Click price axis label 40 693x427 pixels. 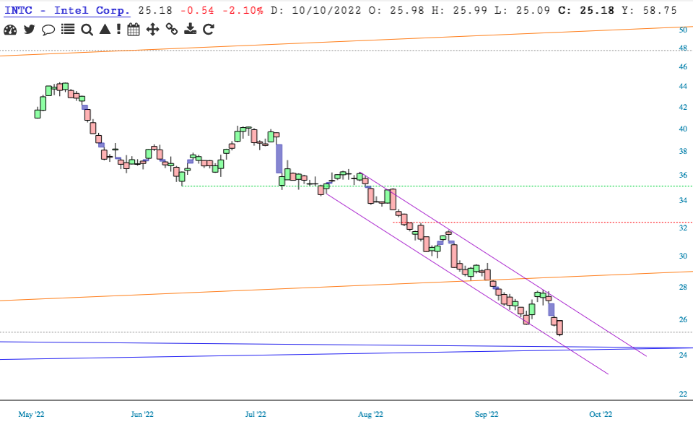pos(683,129)
